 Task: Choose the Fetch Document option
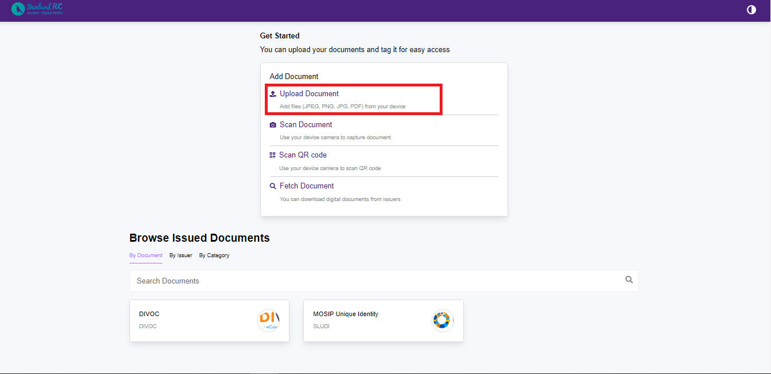pos(307,186)
